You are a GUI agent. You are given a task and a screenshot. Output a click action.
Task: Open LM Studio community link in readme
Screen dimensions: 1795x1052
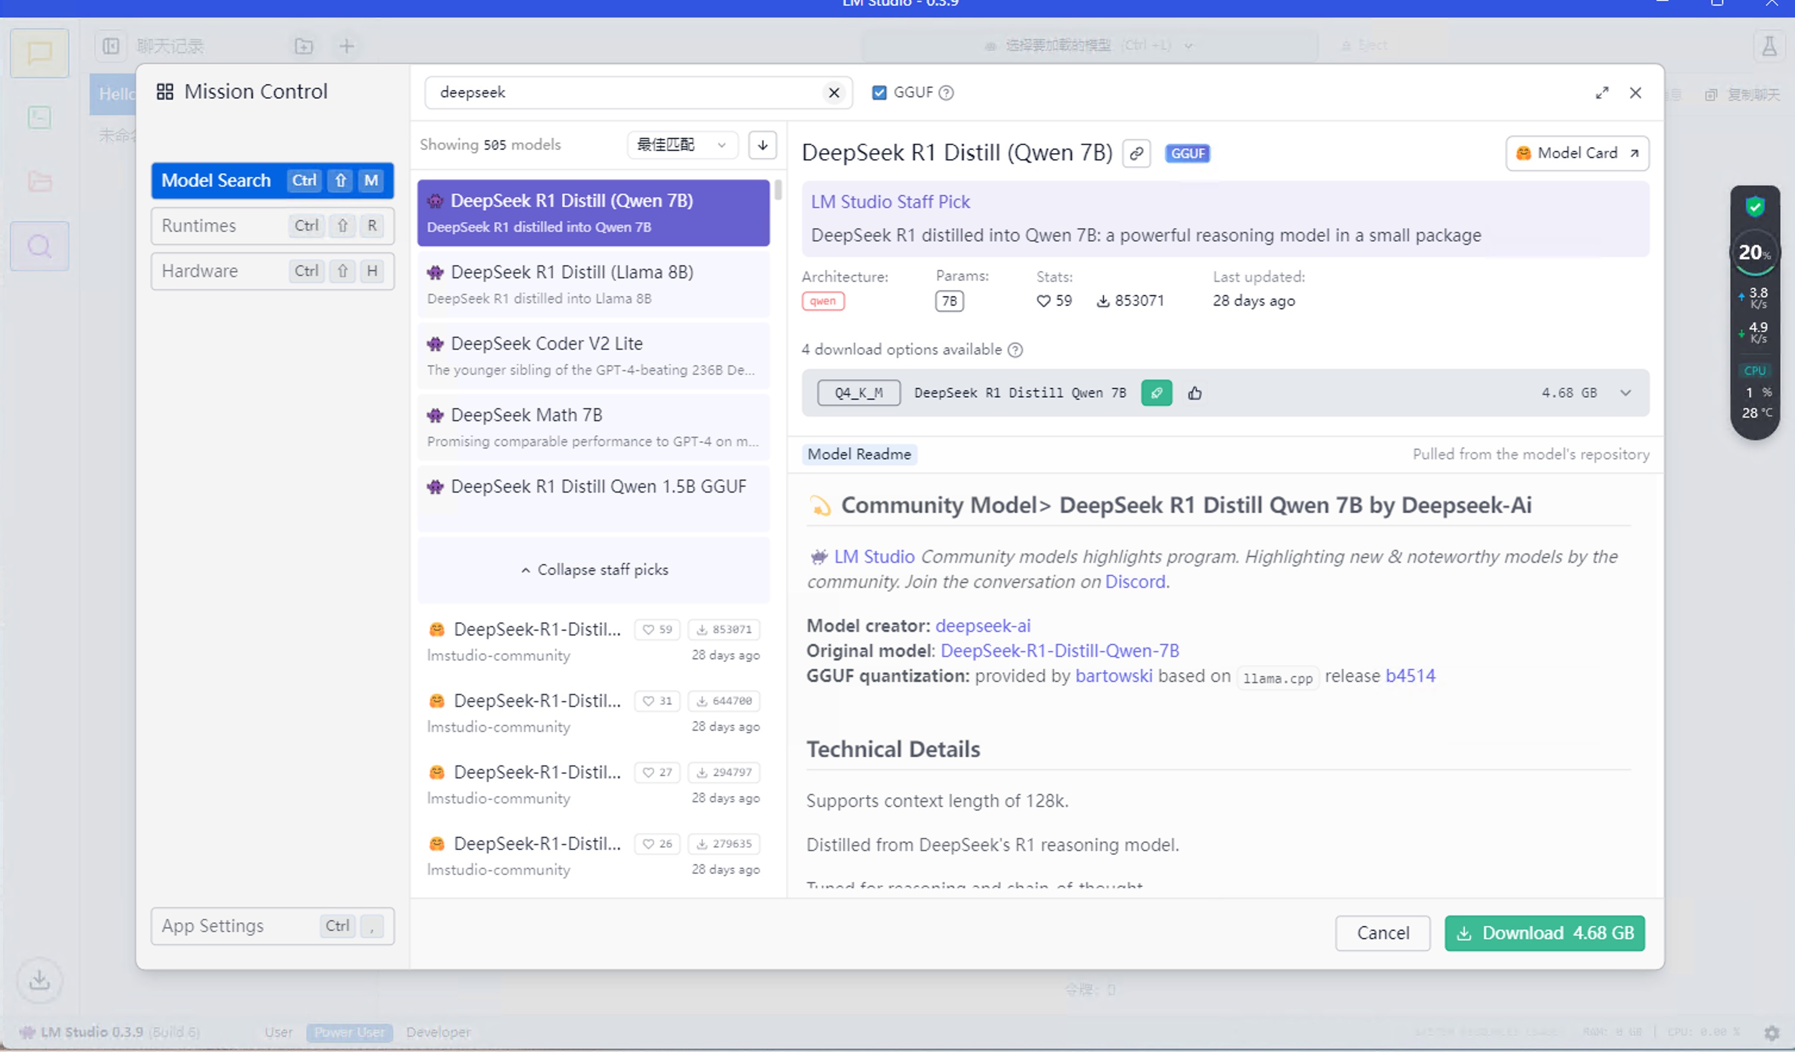coord(874,557)
